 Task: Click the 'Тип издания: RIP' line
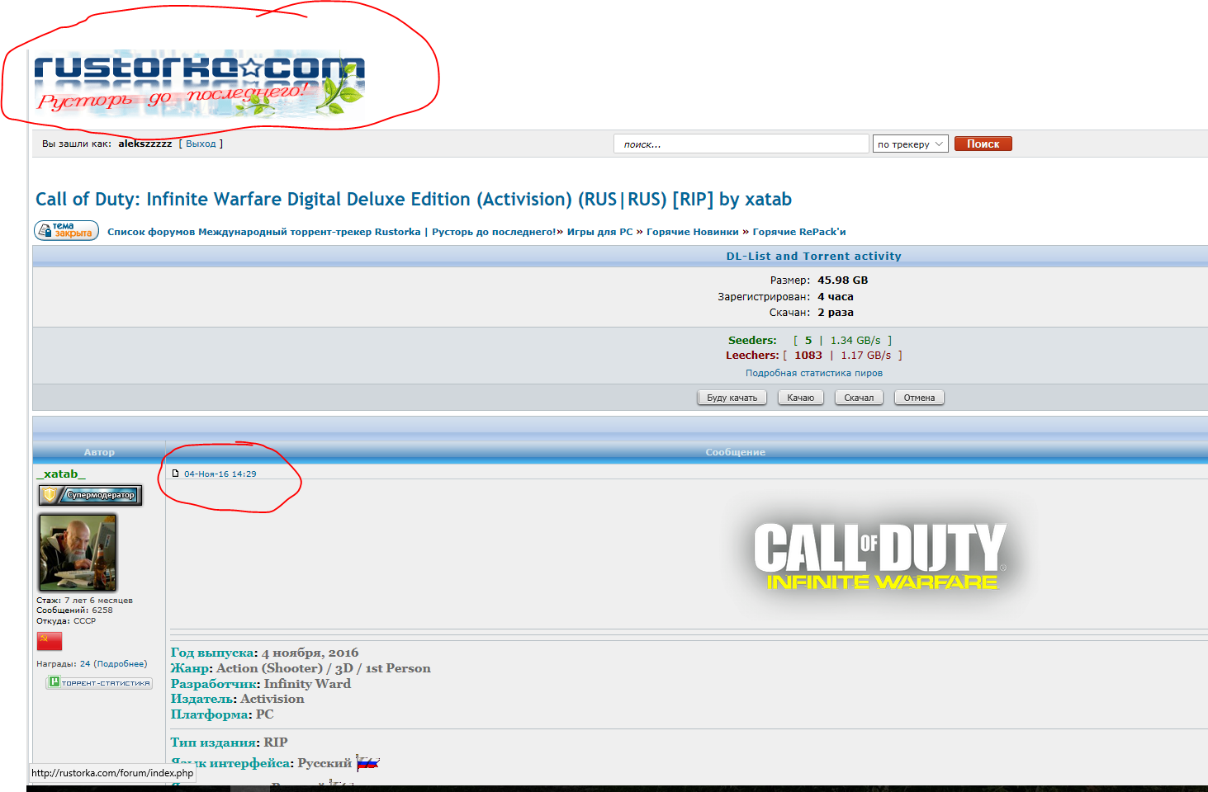click(230, 742)
